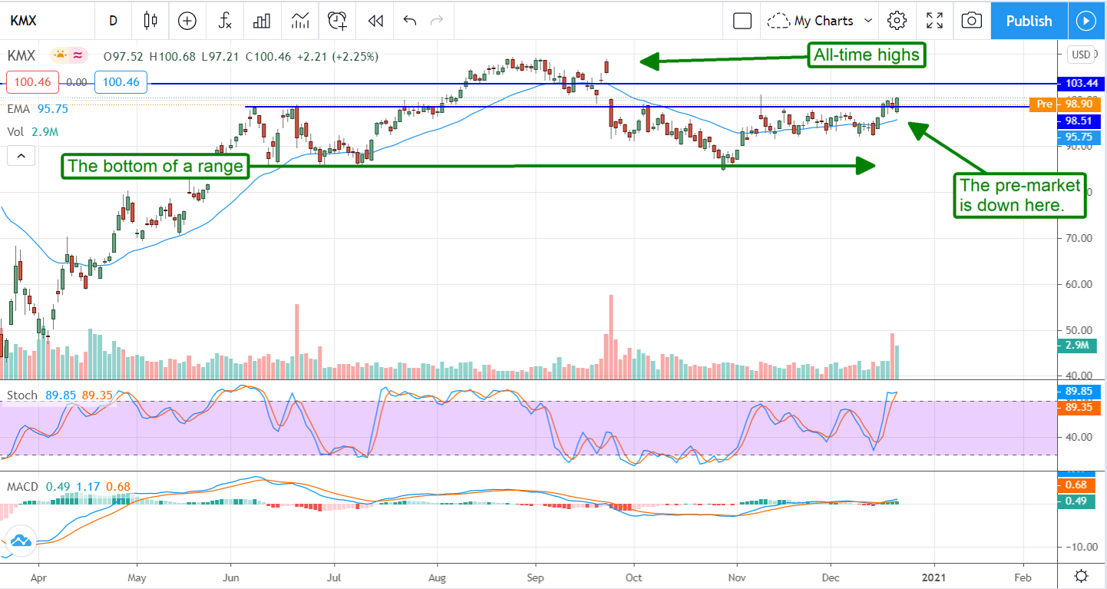Open the candlestick chart style selector
Screen dimensions: 1107x589
[150, 21]
